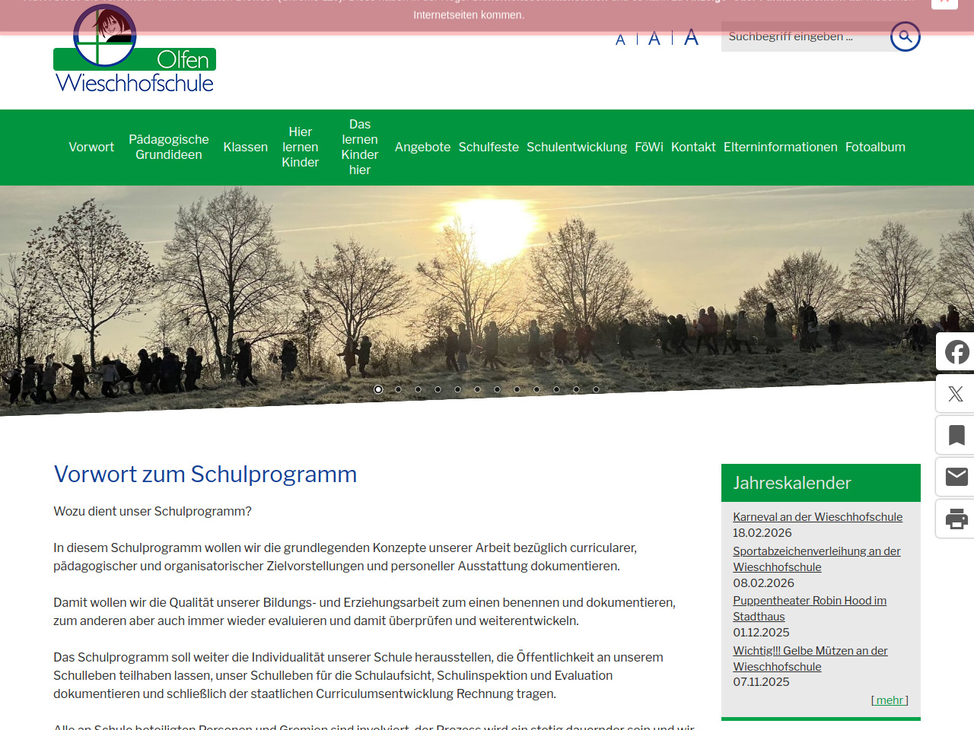
Task: Focus the Suchbegriff eingeben search field
Action: (x=803, y=36)
